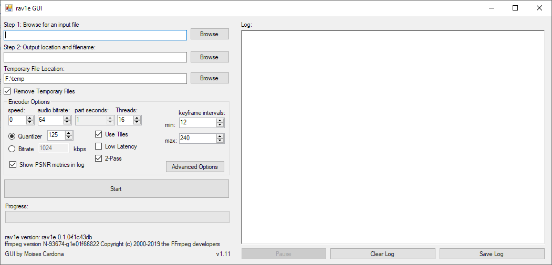Browse for the output location
Screen dimensions: 552x265
tap(209, 57)
